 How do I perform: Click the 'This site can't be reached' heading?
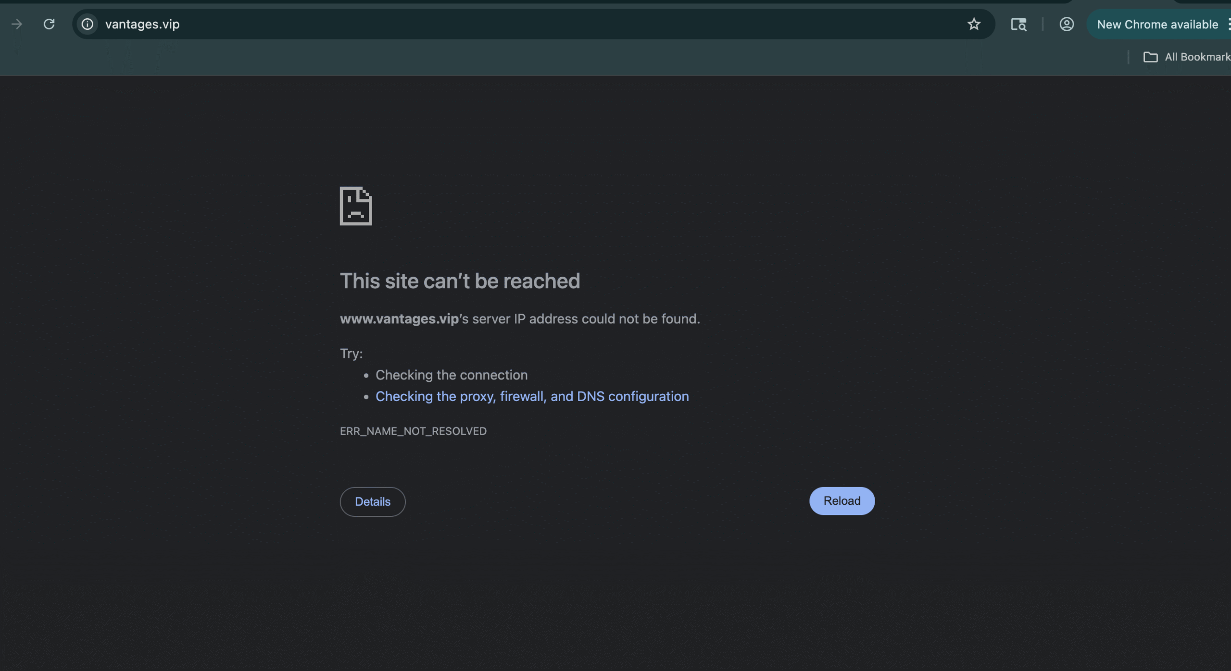[x=460, y=281]
